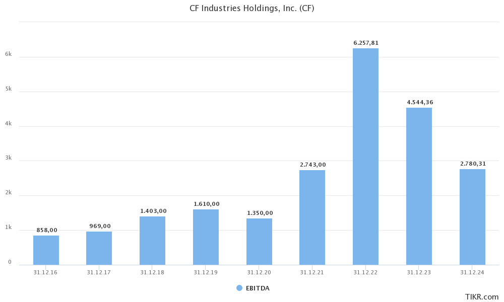Click the EBITDA legend label
Image resolution: width=504 pixels, height=302 pixels.
coord(258,288)
